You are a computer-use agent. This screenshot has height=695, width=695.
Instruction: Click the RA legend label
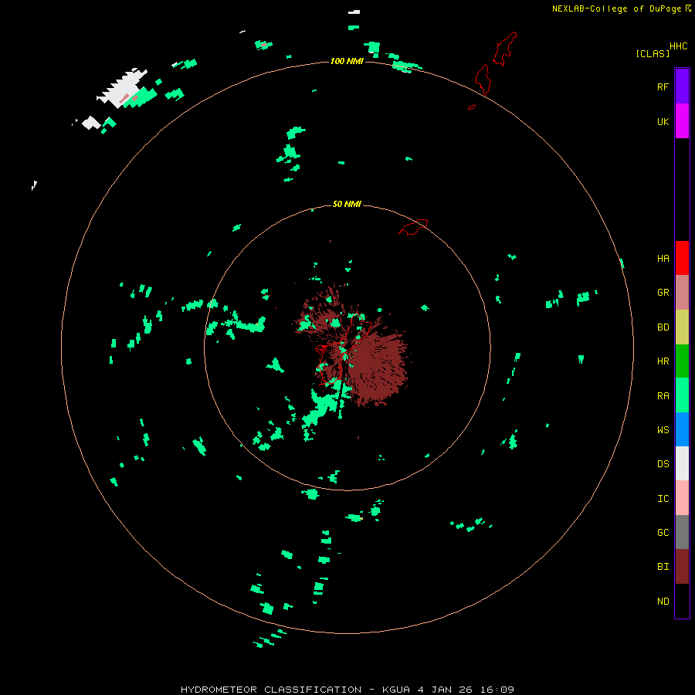pos(663,396)
